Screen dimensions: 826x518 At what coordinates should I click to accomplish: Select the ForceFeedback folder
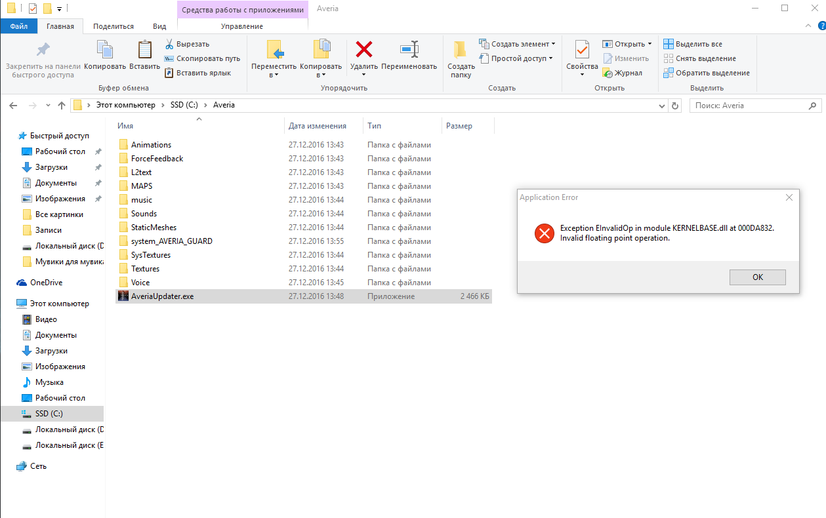303,159
